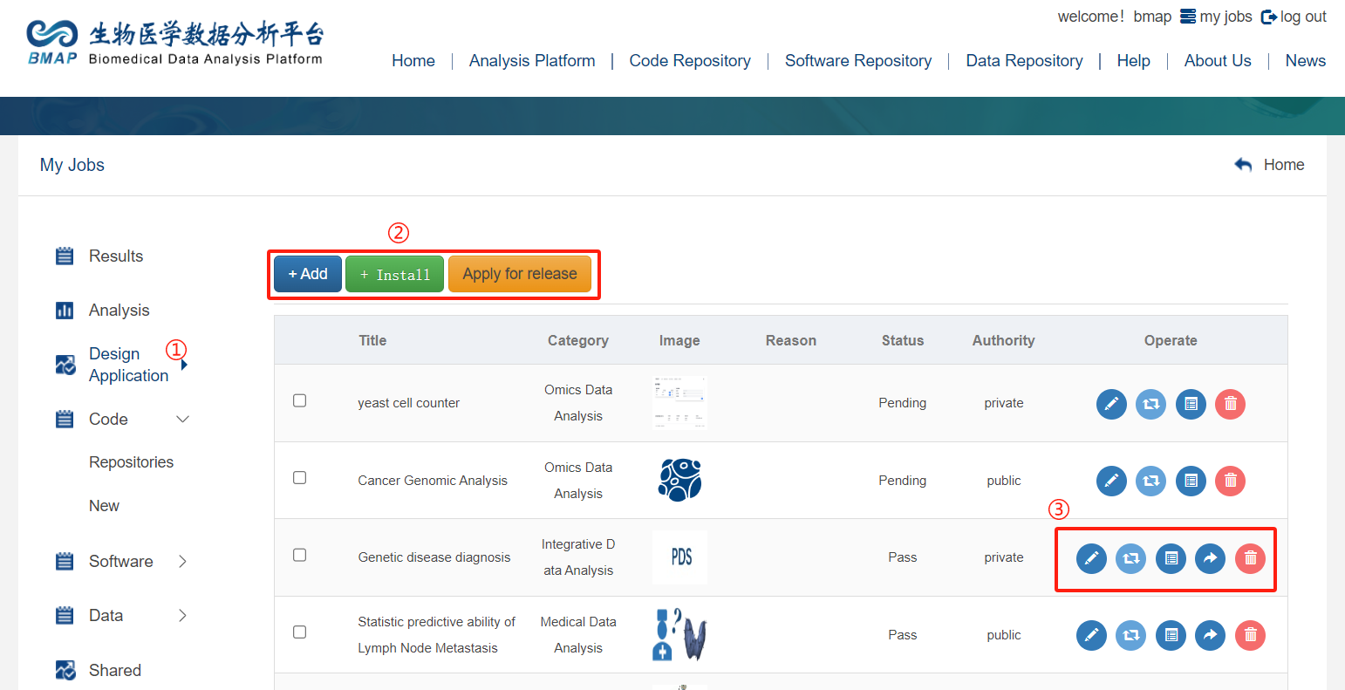Open the Lymph Node Metastasis thumbnail image
Image resolution: width=1345 pixels, height=690 pixels.
(x=679, y=634)
